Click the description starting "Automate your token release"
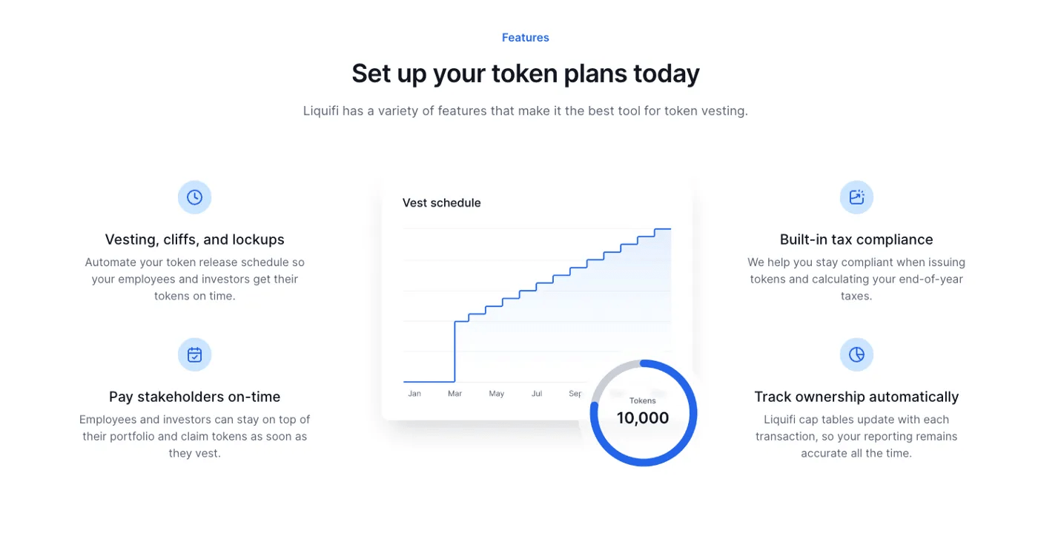This screenshot has width=1038, height=542. (x=194, y=279)
